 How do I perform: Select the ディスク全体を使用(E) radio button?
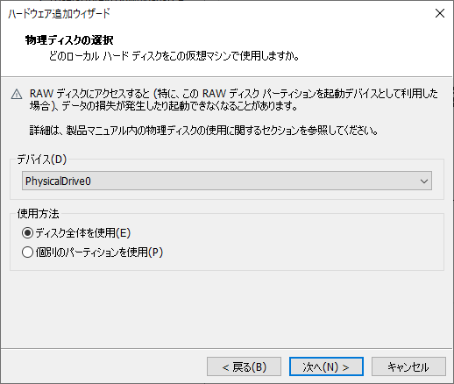coord(27,233)
